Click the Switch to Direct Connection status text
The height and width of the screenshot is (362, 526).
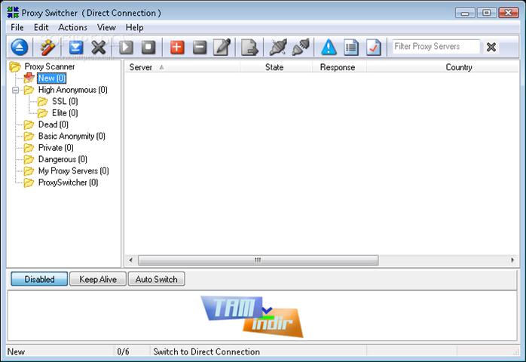pyautogui.click(x=206, y=351)
